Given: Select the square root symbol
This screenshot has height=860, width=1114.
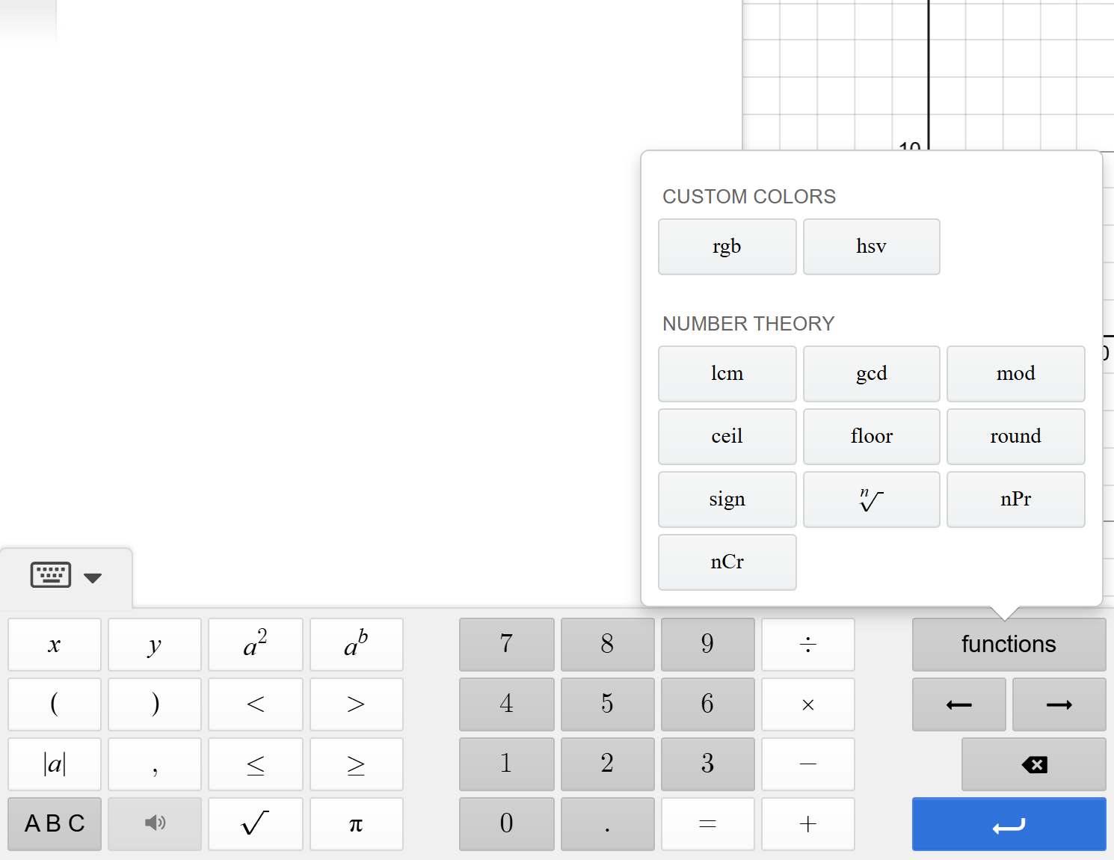Looking at the screenshot, I should pos(255,823).
